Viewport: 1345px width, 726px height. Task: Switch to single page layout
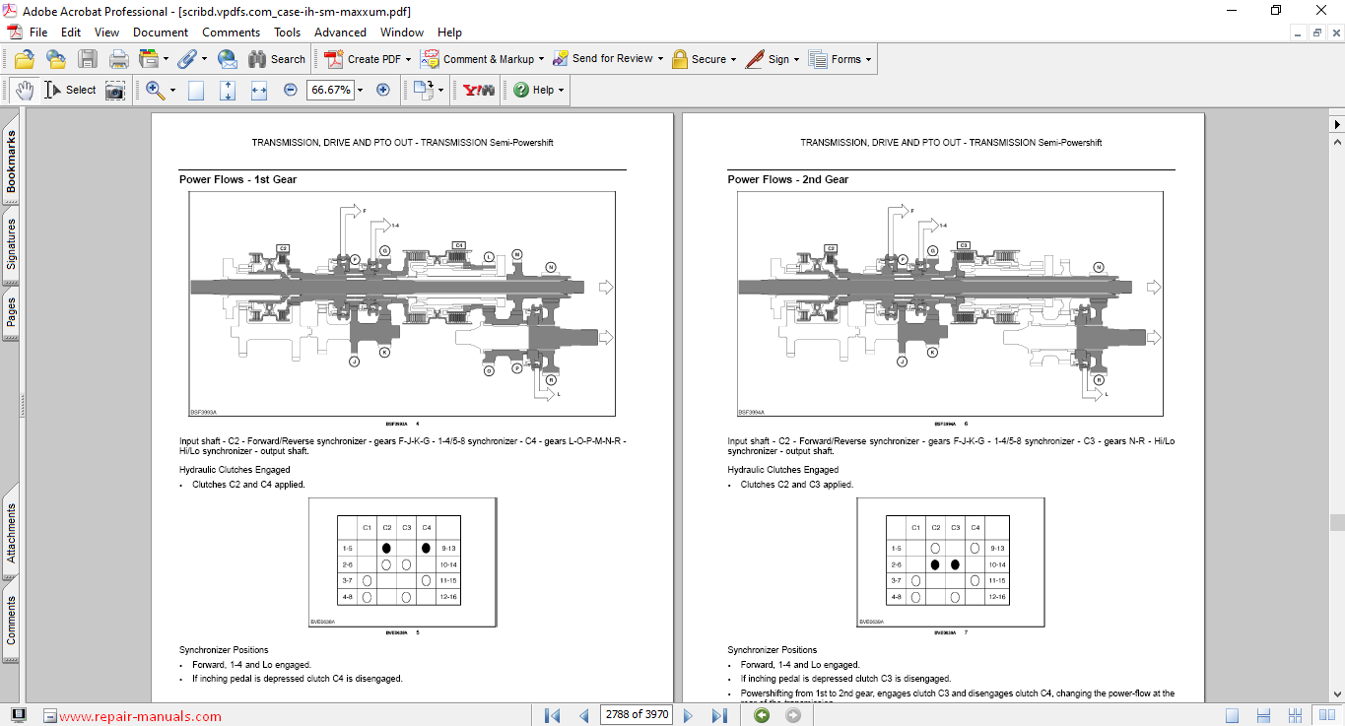coord(1233,715)
